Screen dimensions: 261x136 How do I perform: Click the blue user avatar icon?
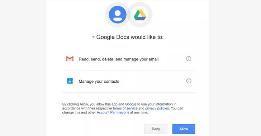pyautogui.click(x=118, y=15)
